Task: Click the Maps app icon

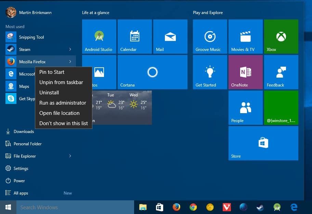Action: tap(11, 86)
